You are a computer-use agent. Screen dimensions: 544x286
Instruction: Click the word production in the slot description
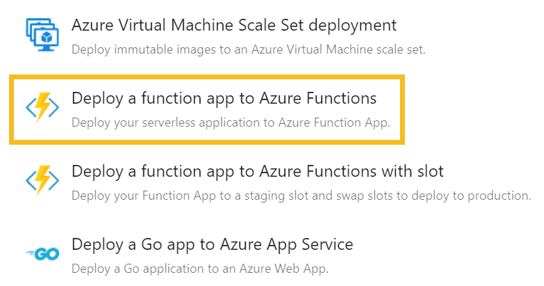pyautogui.click(x=499, y=196)
